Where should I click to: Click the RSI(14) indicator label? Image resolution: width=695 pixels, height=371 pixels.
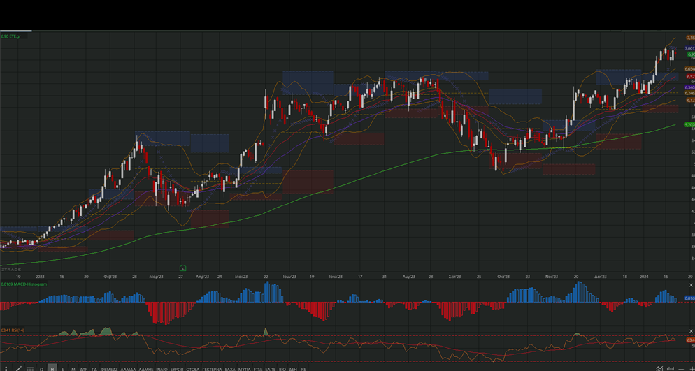(x=13, y=330)
